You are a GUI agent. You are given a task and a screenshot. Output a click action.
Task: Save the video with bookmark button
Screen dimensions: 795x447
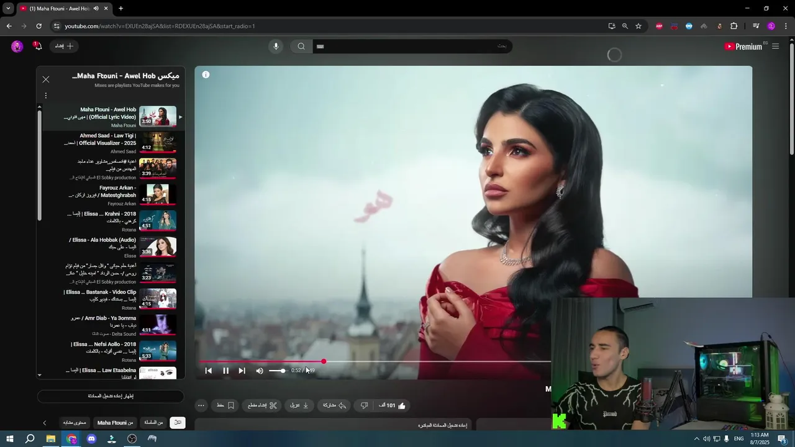pos(225,405)
